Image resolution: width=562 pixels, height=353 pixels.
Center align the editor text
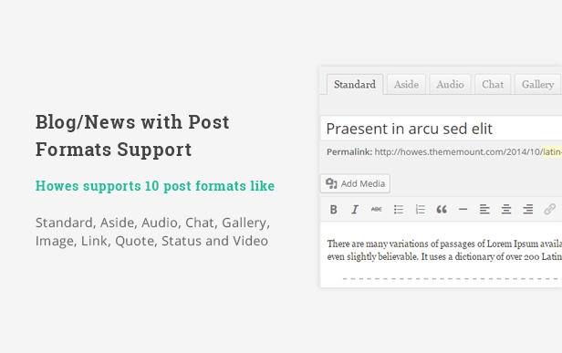click(506, 209)
